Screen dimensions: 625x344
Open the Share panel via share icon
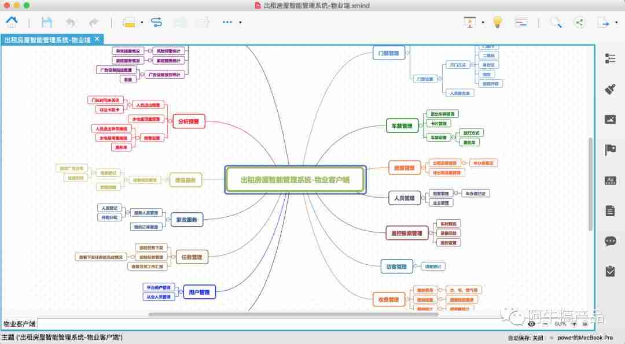579,22
